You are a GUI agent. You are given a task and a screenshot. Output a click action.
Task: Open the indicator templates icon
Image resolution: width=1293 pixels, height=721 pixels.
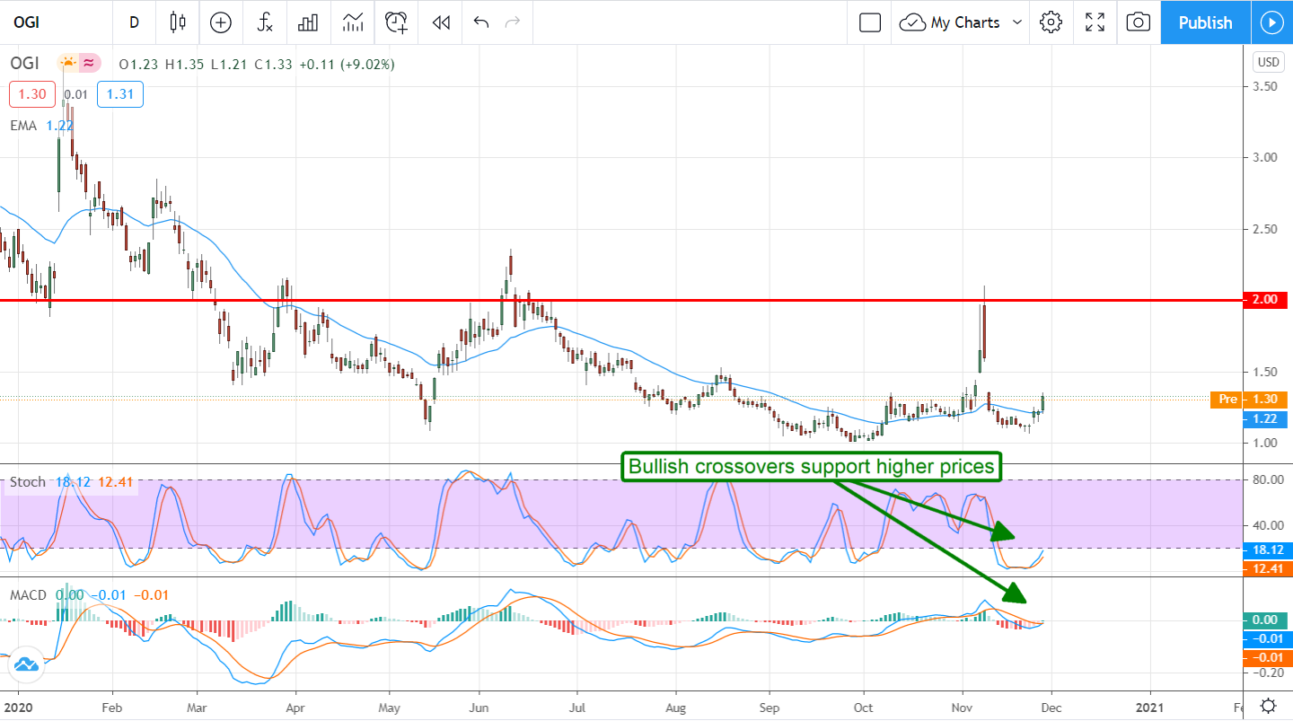[352, 22]
